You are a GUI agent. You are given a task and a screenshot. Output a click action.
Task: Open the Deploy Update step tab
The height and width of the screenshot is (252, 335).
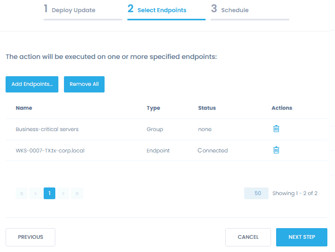(x=83, y=12)
